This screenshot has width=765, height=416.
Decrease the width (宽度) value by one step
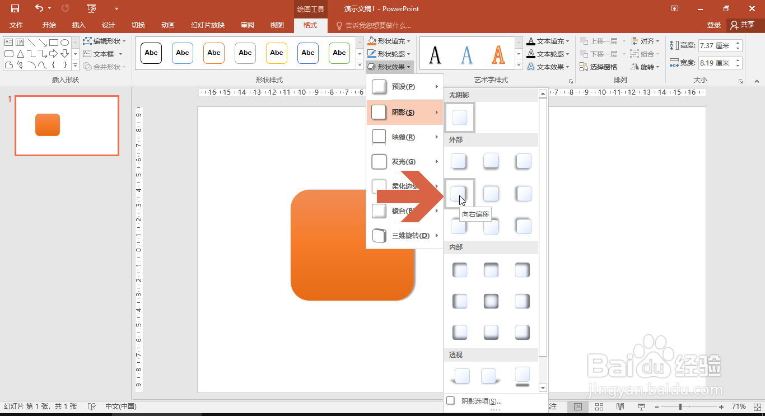point(738,66)
